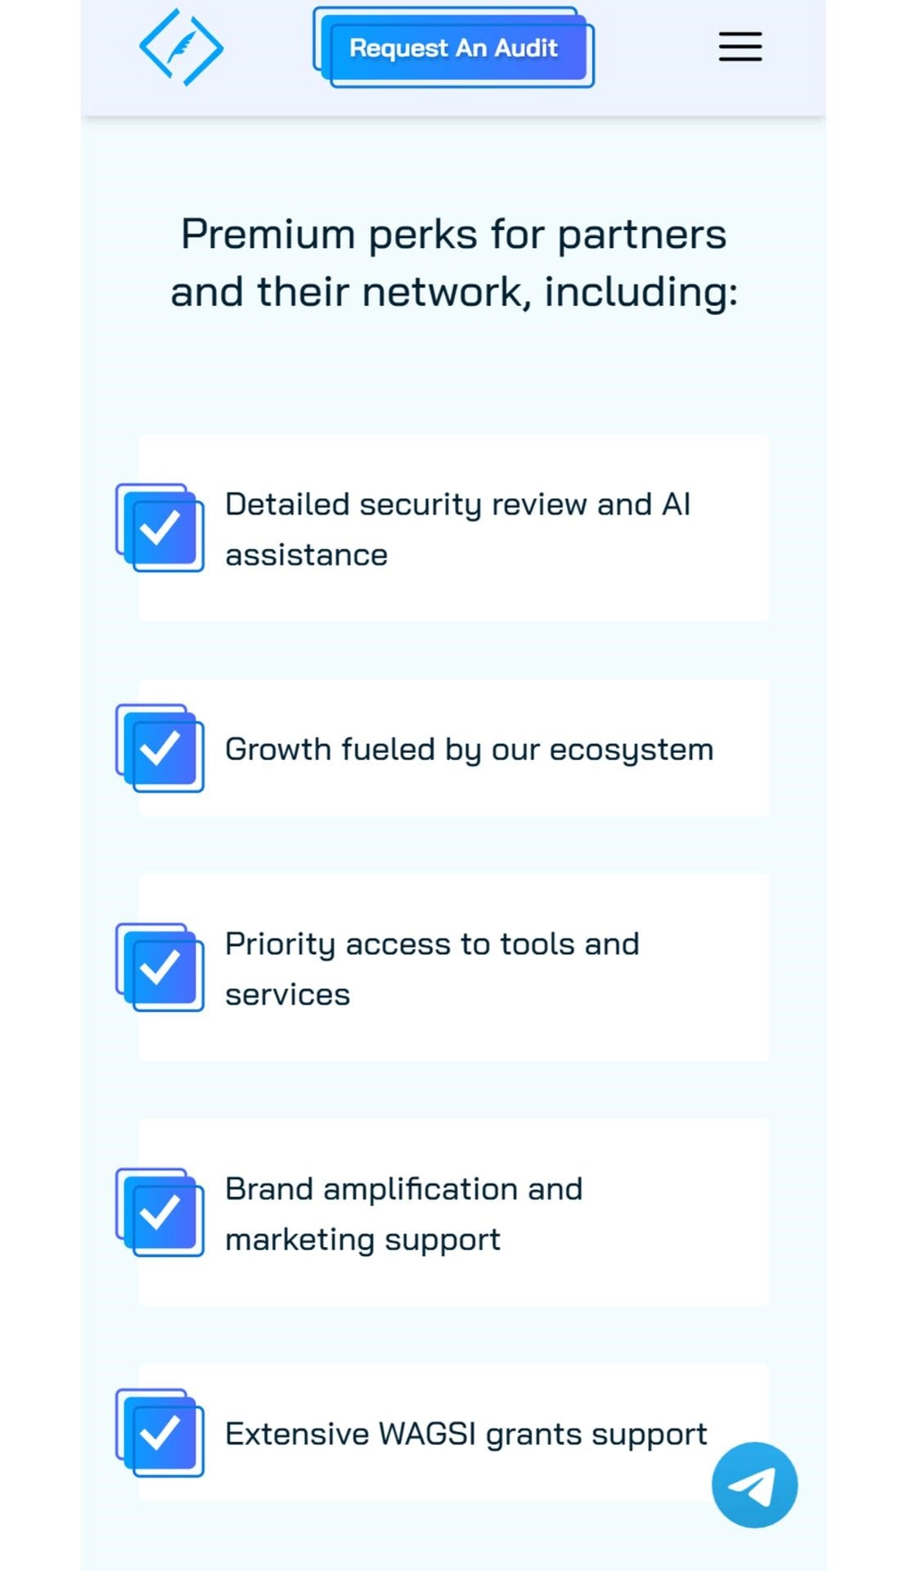Click the word 'services' in the third perk
The height and width of the screenshot is (1571, 908).
click(287, 994)
